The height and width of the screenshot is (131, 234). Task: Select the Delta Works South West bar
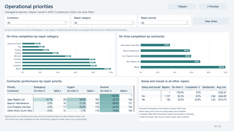(155, 45)
